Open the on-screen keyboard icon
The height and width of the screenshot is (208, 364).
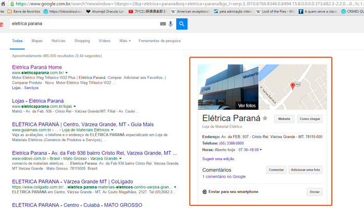(163, 24)
